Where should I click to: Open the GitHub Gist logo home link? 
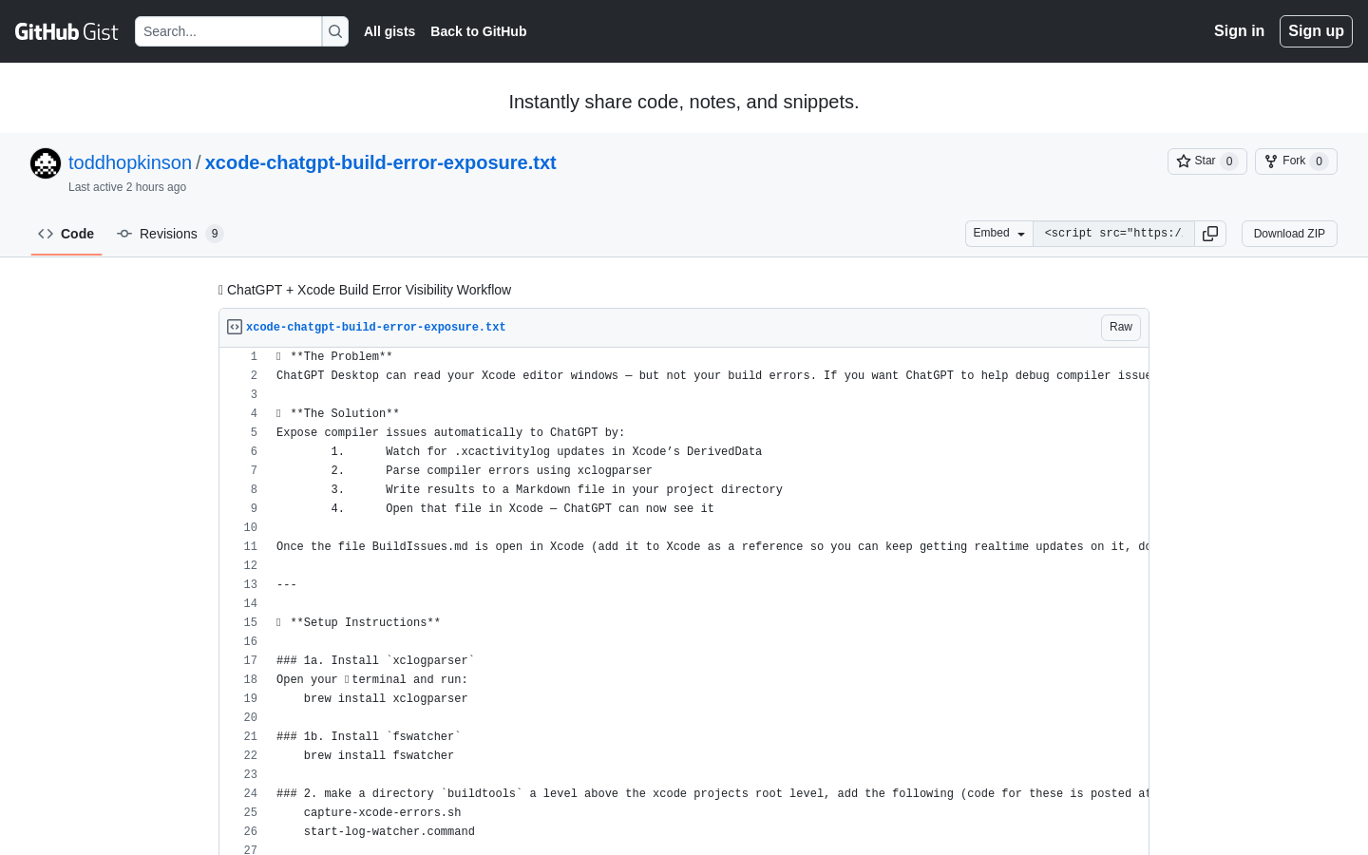coord(66,31)
